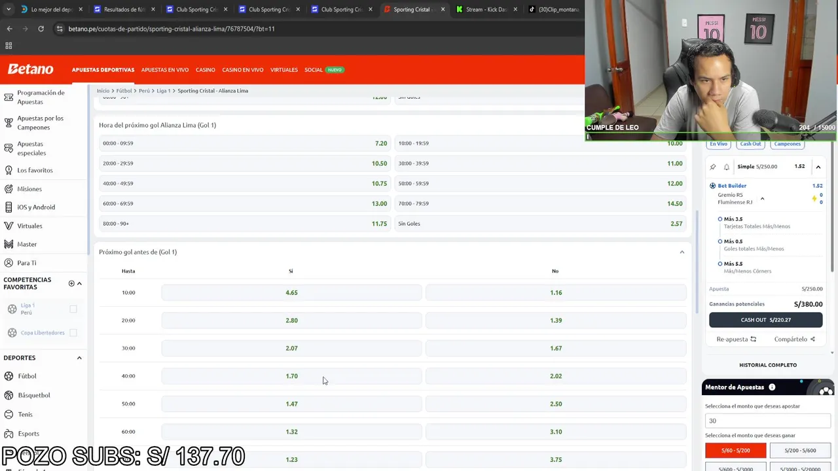Open Los favoritos sidebar item
The image size is (838, 471).
point(35,170)
